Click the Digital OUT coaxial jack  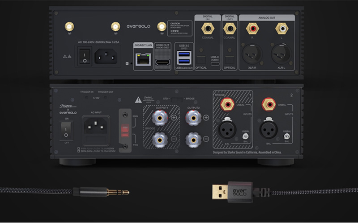click(x=230, y=29)
